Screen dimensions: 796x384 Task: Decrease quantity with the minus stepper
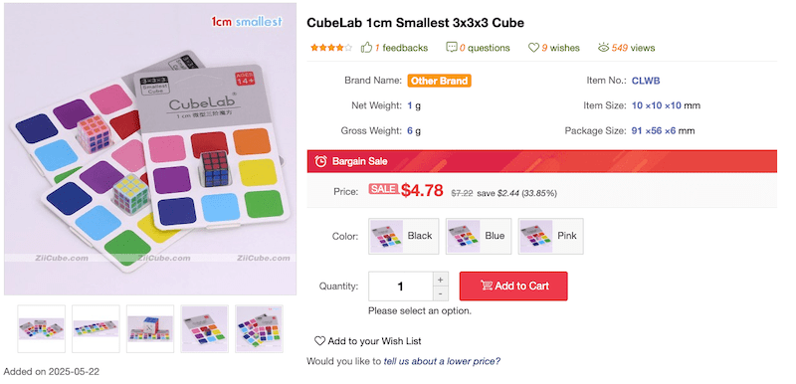pyautogui.click(x=440, y=293)
